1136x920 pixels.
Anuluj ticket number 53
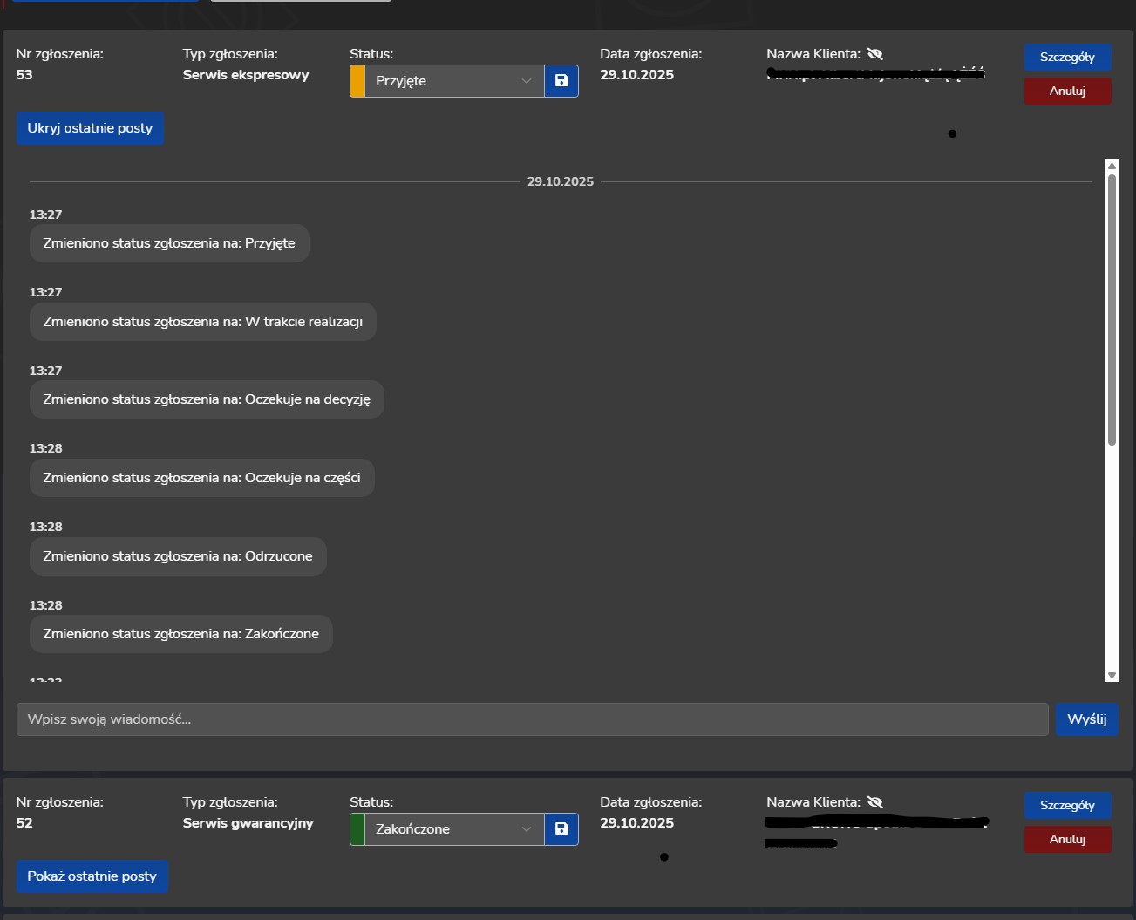coord(1067,91)
